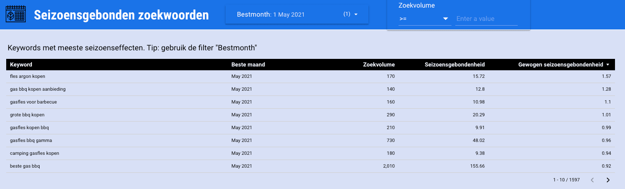Open the Bestmonth filter dropdown
Viewport: 625px width, 189px height.
click(x=297, y=15)
